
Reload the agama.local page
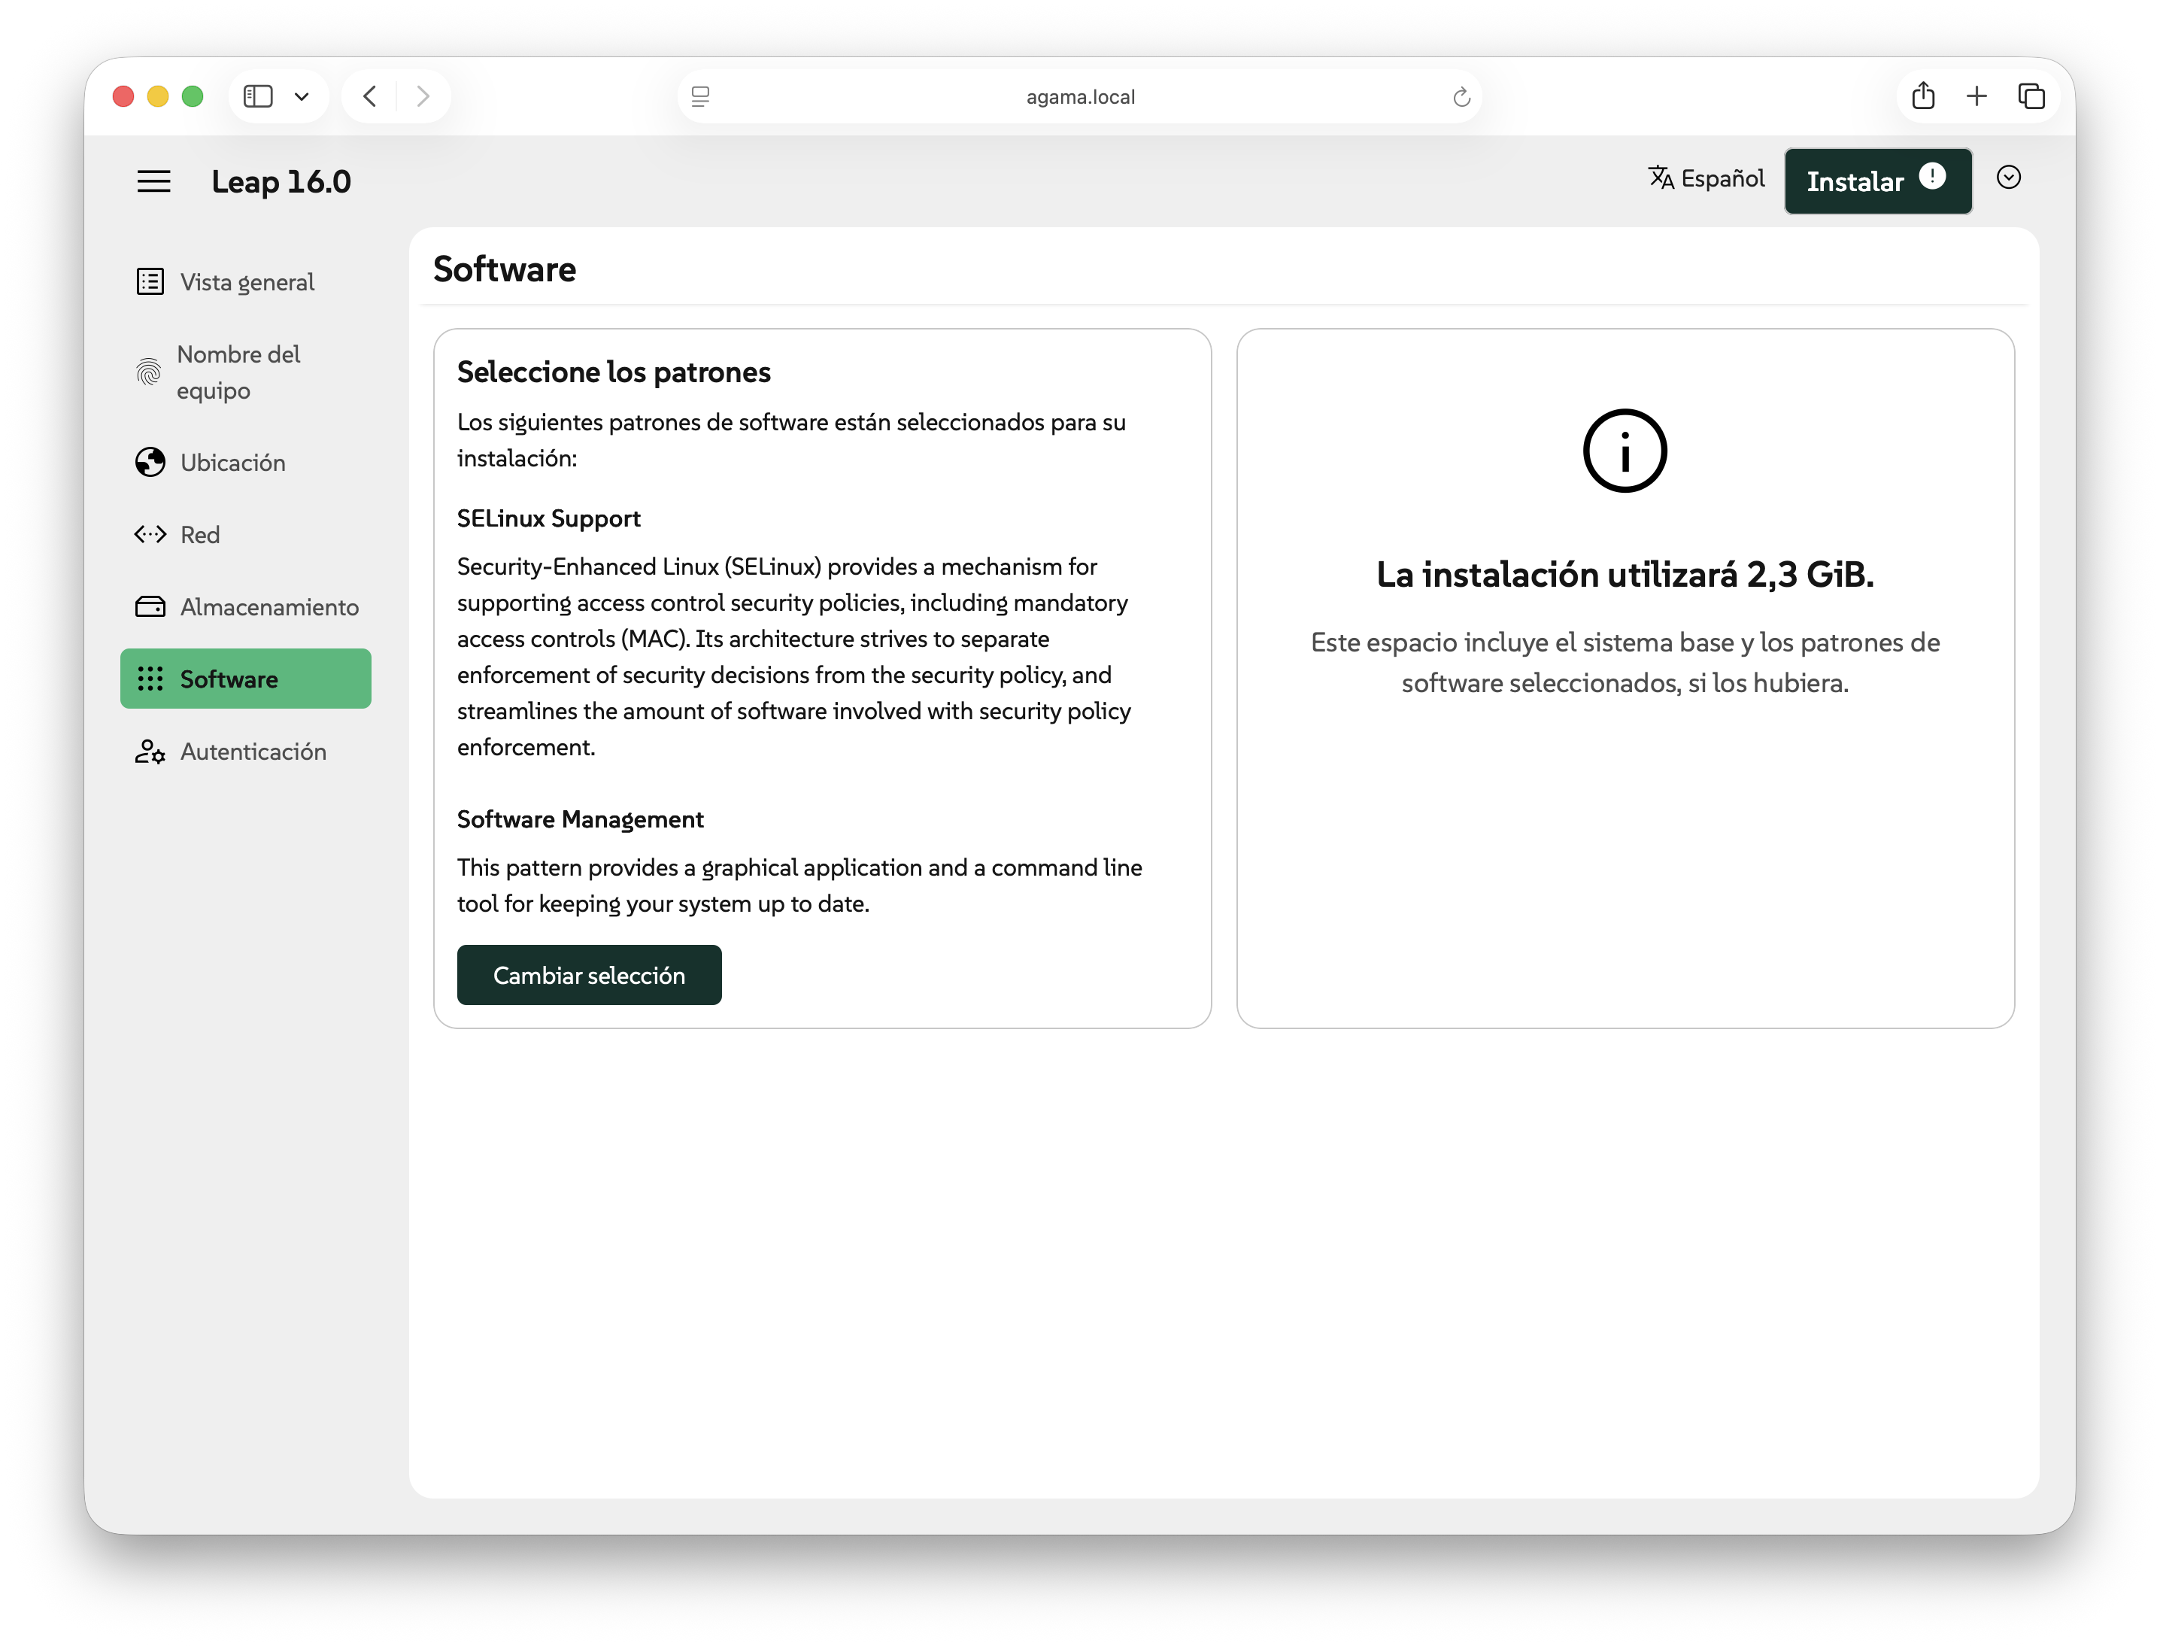click(1461, 97)
